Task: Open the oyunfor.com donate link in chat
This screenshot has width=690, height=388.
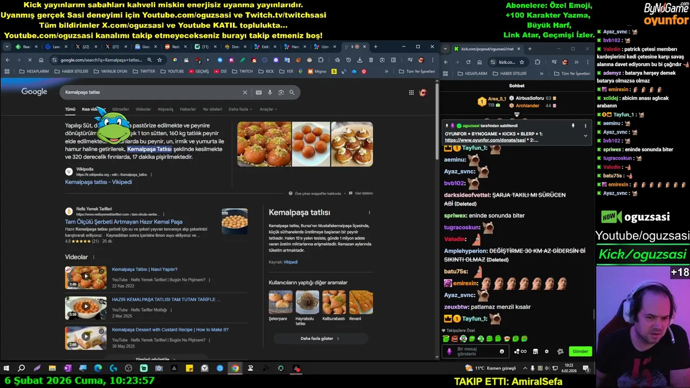Action: (x=485, y=140)
